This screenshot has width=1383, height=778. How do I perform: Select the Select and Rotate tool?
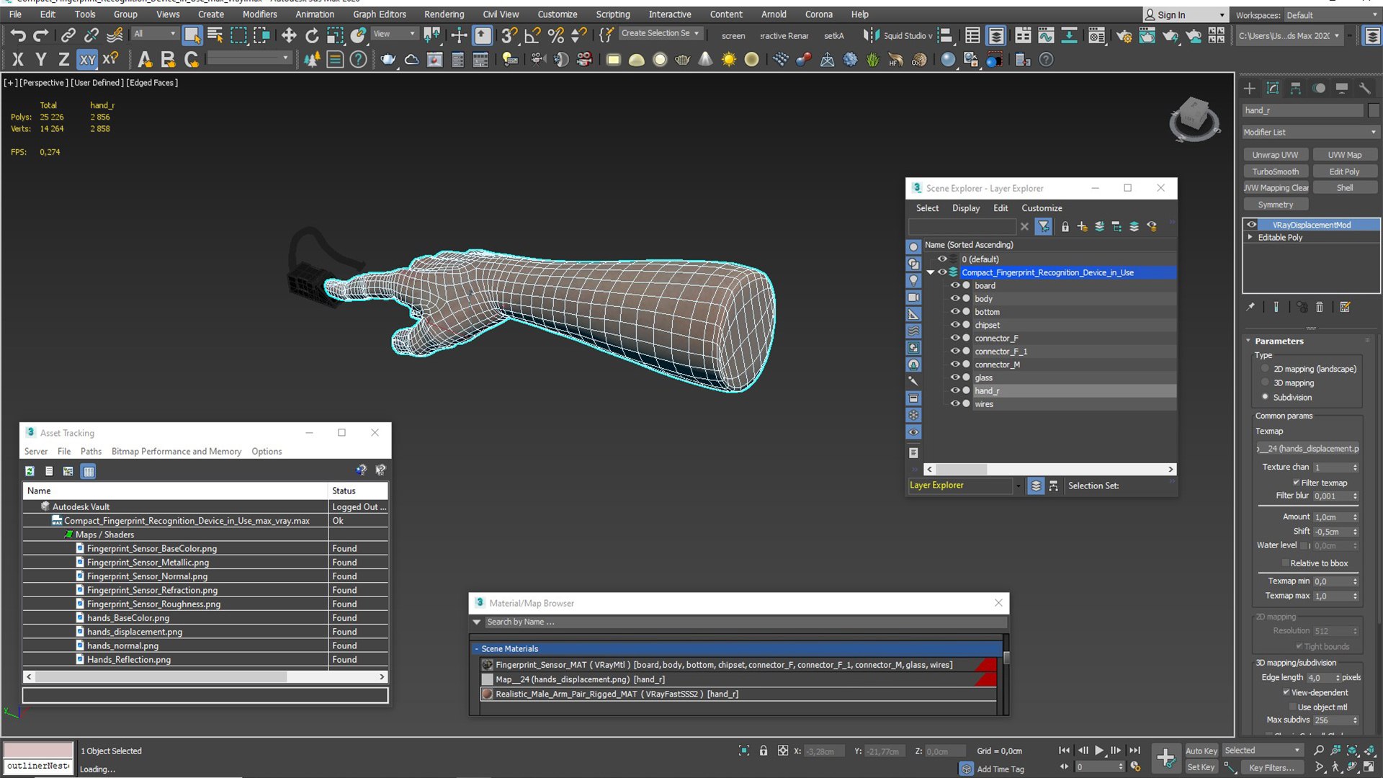pyautogui.click(x=312, y=35)
